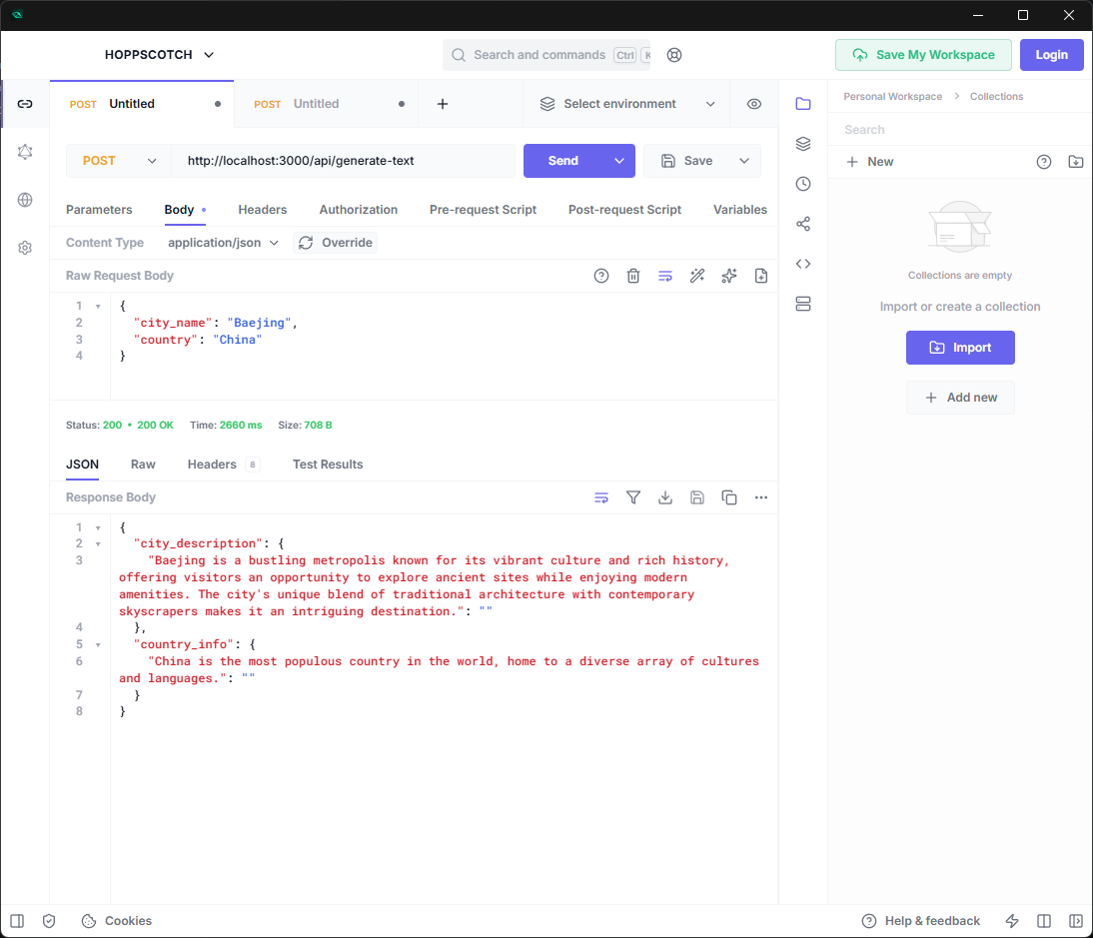1093x938 pixels.
Task: Open the POST method dropdown
Action: (119, 161)
